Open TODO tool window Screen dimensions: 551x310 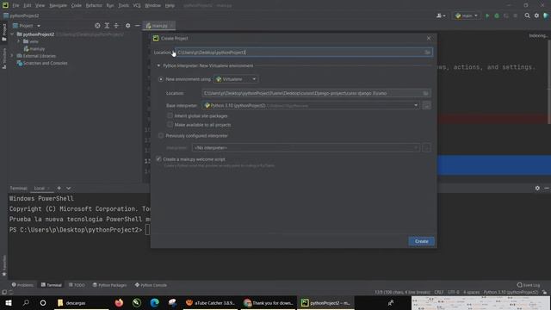pyautogui.click(x=77, y=285)
